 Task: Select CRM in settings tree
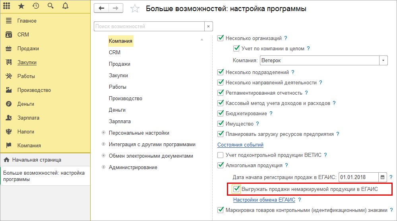click(x=115, y=52)
